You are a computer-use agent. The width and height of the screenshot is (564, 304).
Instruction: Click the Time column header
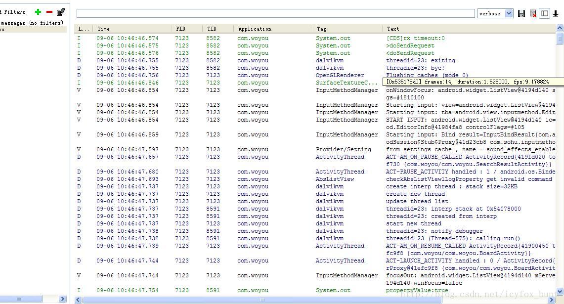tap(132, 29)
